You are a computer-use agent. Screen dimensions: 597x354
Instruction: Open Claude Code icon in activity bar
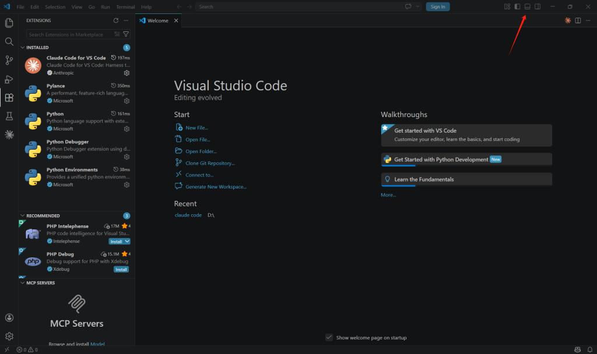click(9, 134)
